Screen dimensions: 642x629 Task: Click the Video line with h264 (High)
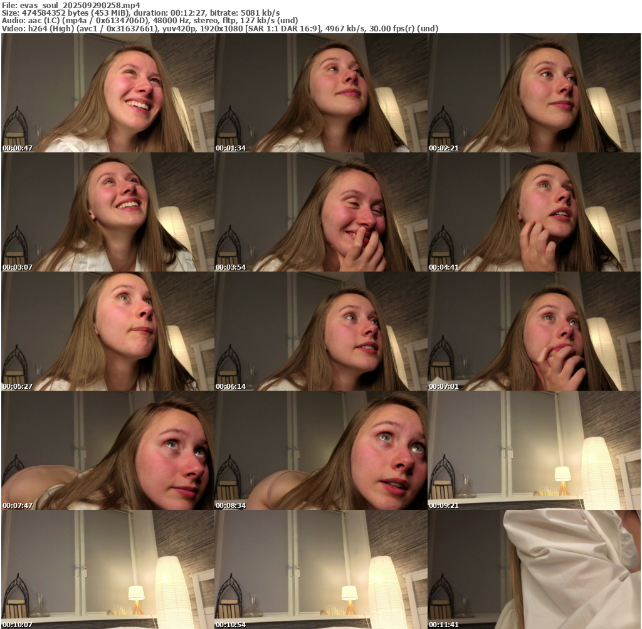click(220, 29)
